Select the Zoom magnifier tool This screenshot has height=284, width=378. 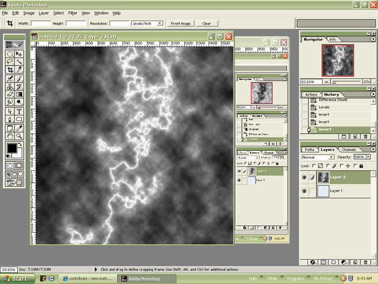20,136
